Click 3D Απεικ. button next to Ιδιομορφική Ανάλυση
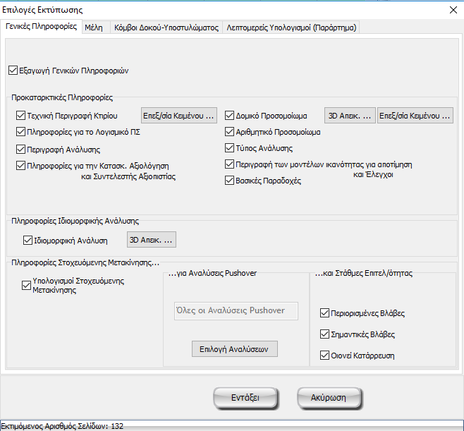 151,241
